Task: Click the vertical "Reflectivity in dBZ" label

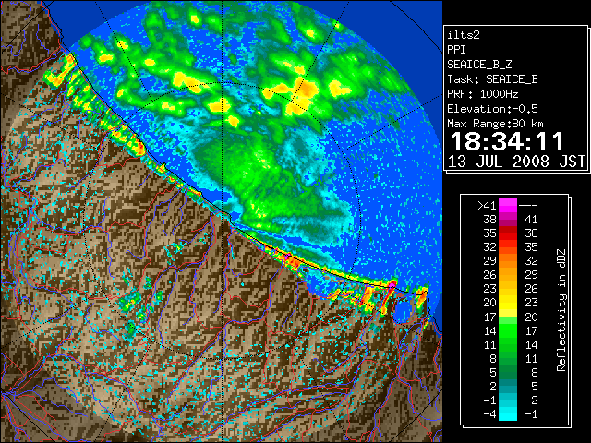Action: click(561, 310)
